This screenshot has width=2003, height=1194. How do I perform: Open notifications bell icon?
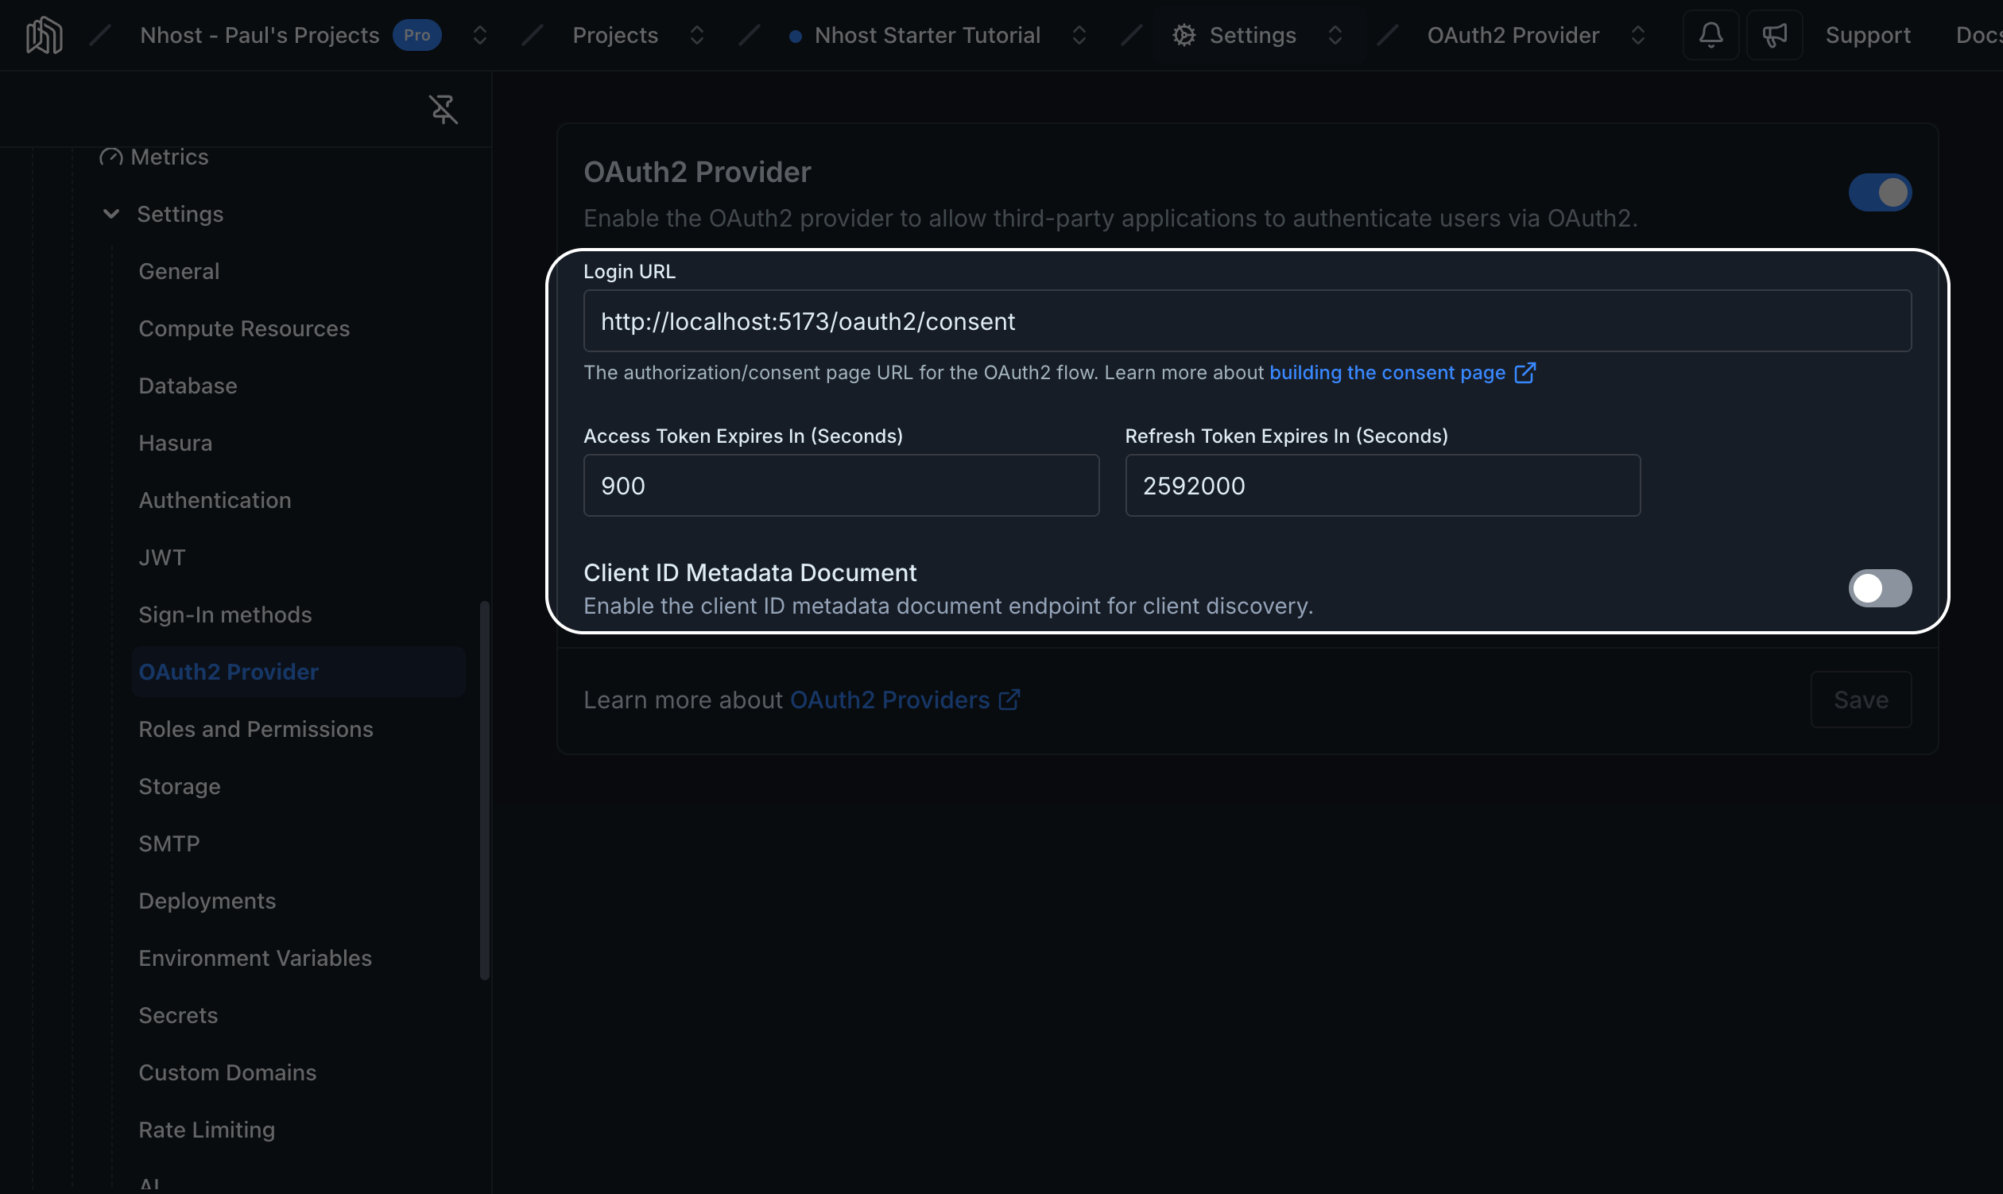[x=1710, y=36]
